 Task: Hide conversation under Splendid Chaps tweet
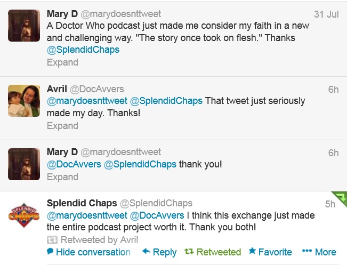88,252
